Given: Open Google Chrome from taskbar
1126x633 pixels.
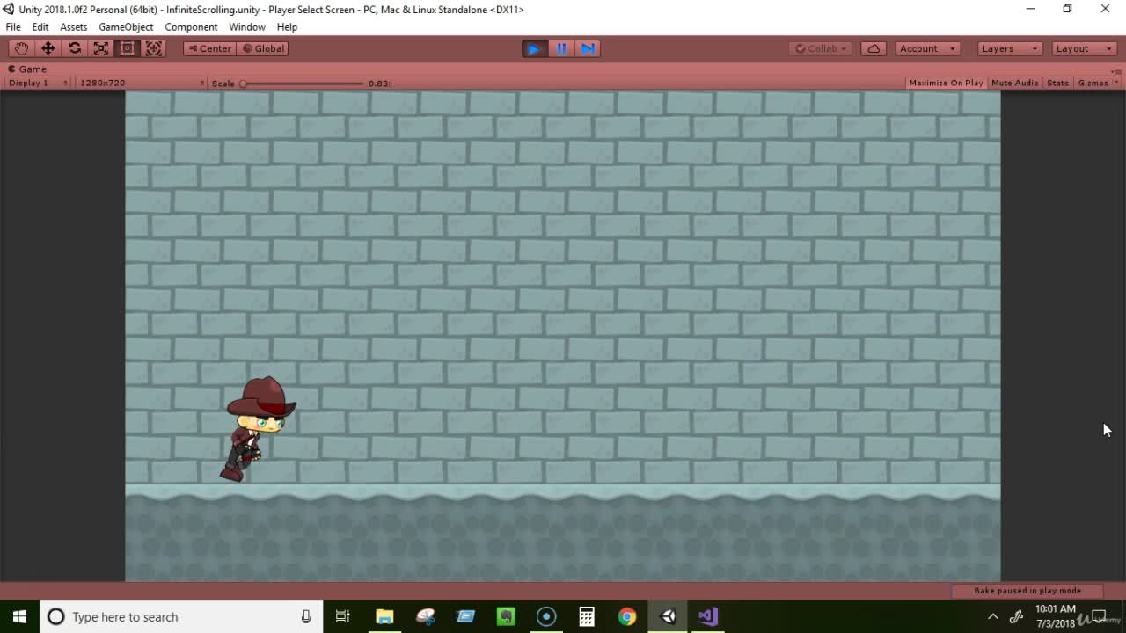Looking at the screenshot, I should tap(626, 616).
